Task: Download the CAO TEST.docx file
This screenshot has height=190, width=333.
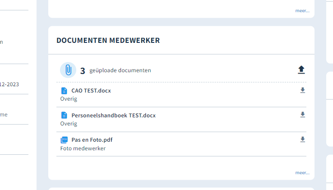Action: point(303,90)
